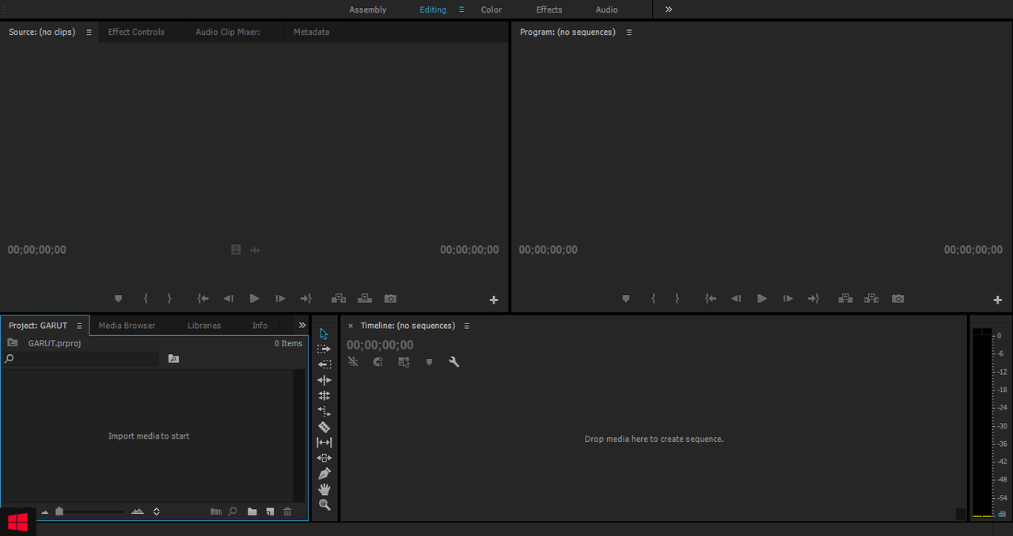Click Automate to Sequence icon
The image size is (1013, 536).
(x=216, y=511)
